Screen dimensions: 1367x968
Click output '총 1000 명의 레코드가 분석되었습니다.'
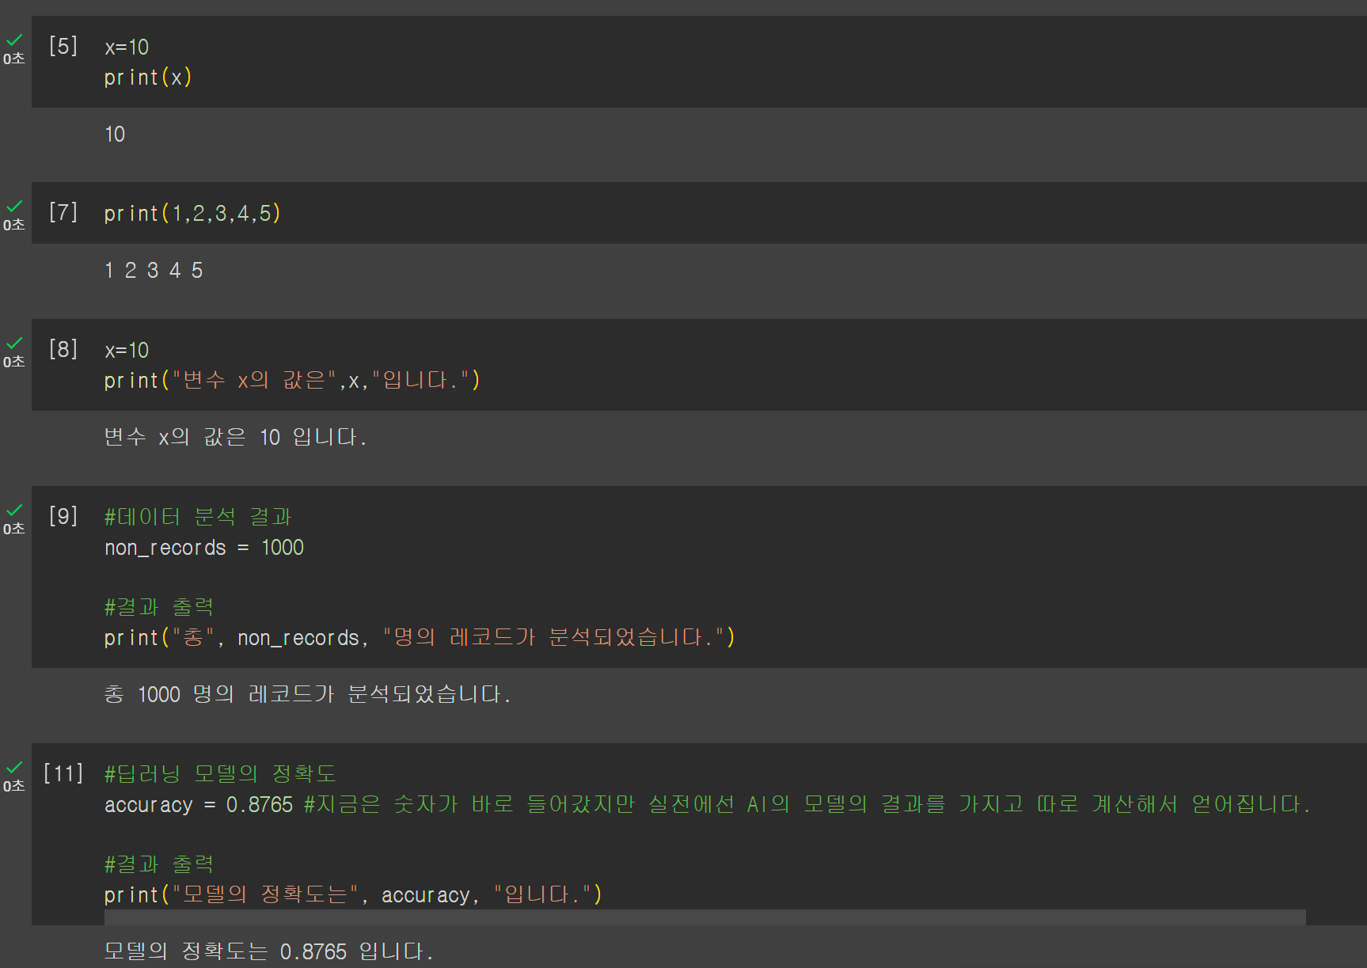tap(308, 694)
